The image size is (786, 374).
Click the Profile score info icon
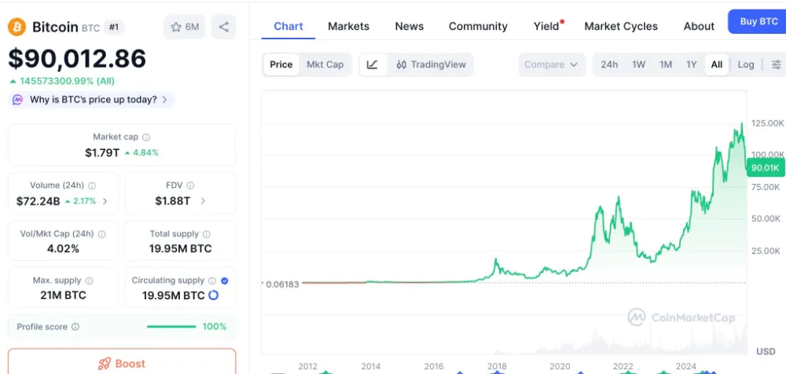(x=75, y=327)
